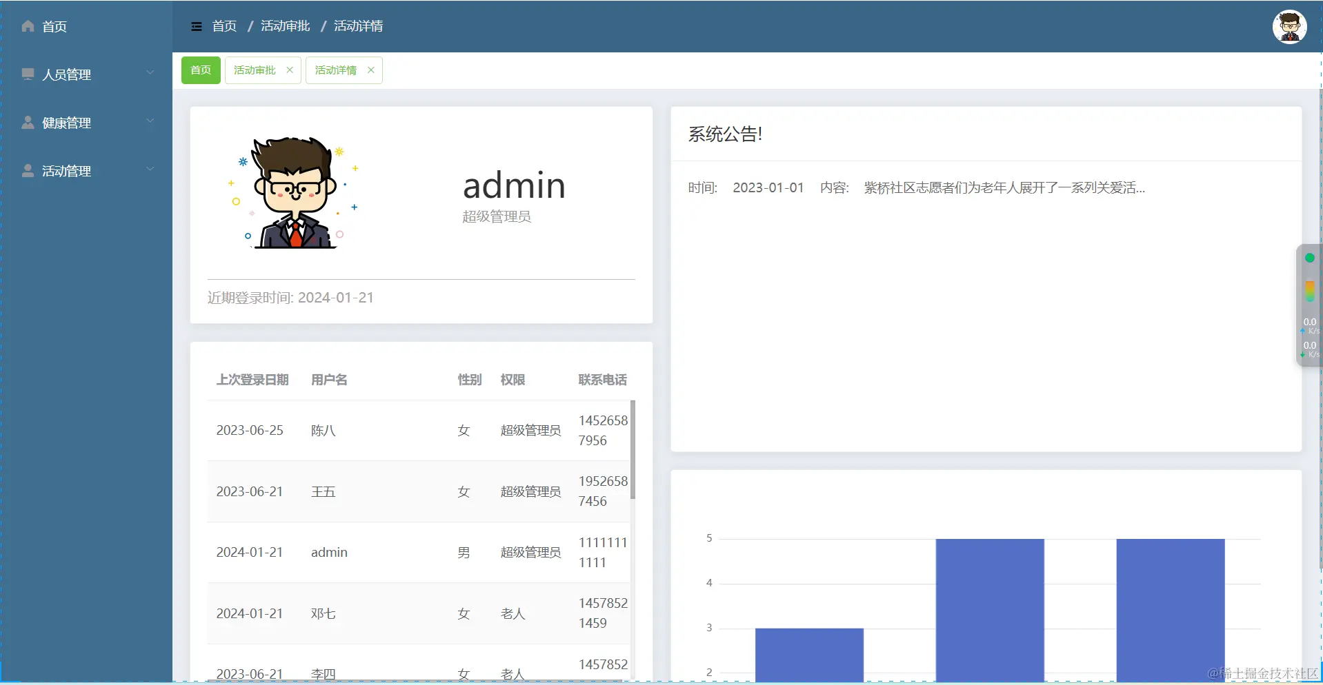This screenshot has width=1323, height=685.
Task: Expand 人员管理 menu chevron
Action: pos(150,72)
